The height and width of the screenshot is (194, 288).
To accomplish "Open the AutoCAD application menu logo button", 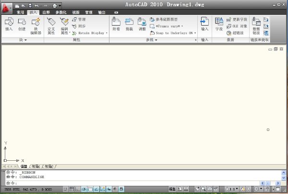I will (7, 8).
